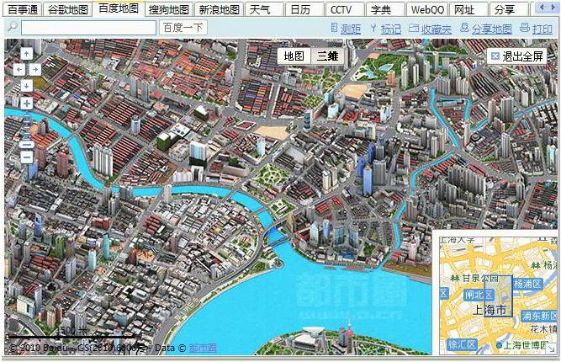This screenshot has width=561, height=362.
Task: Switch to the 新浪地图 tab
Action: [x=220, y=9]
